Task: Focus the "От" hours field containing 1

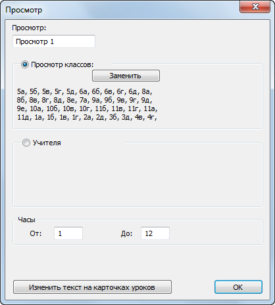Action: coord(68,233)
